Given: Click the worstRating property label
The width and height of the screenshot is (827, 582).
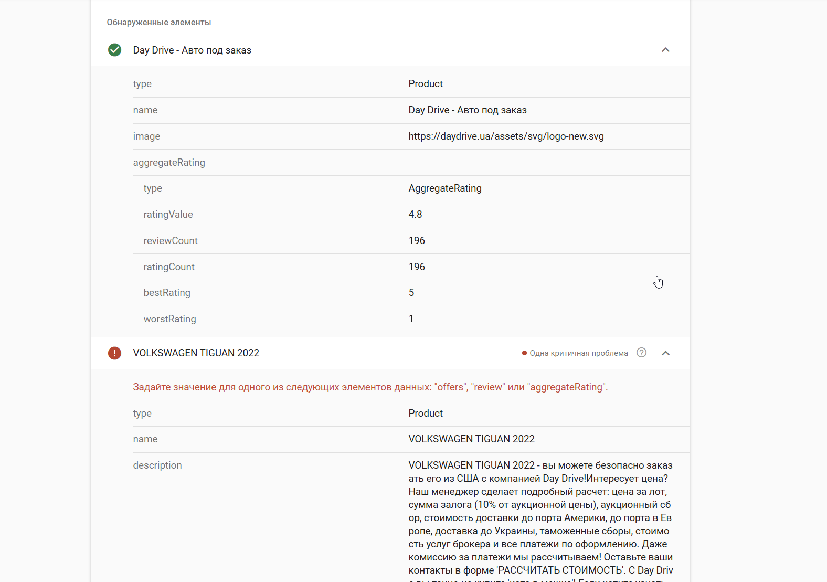Looking at the screenshot, I should (x=169, y=319).
